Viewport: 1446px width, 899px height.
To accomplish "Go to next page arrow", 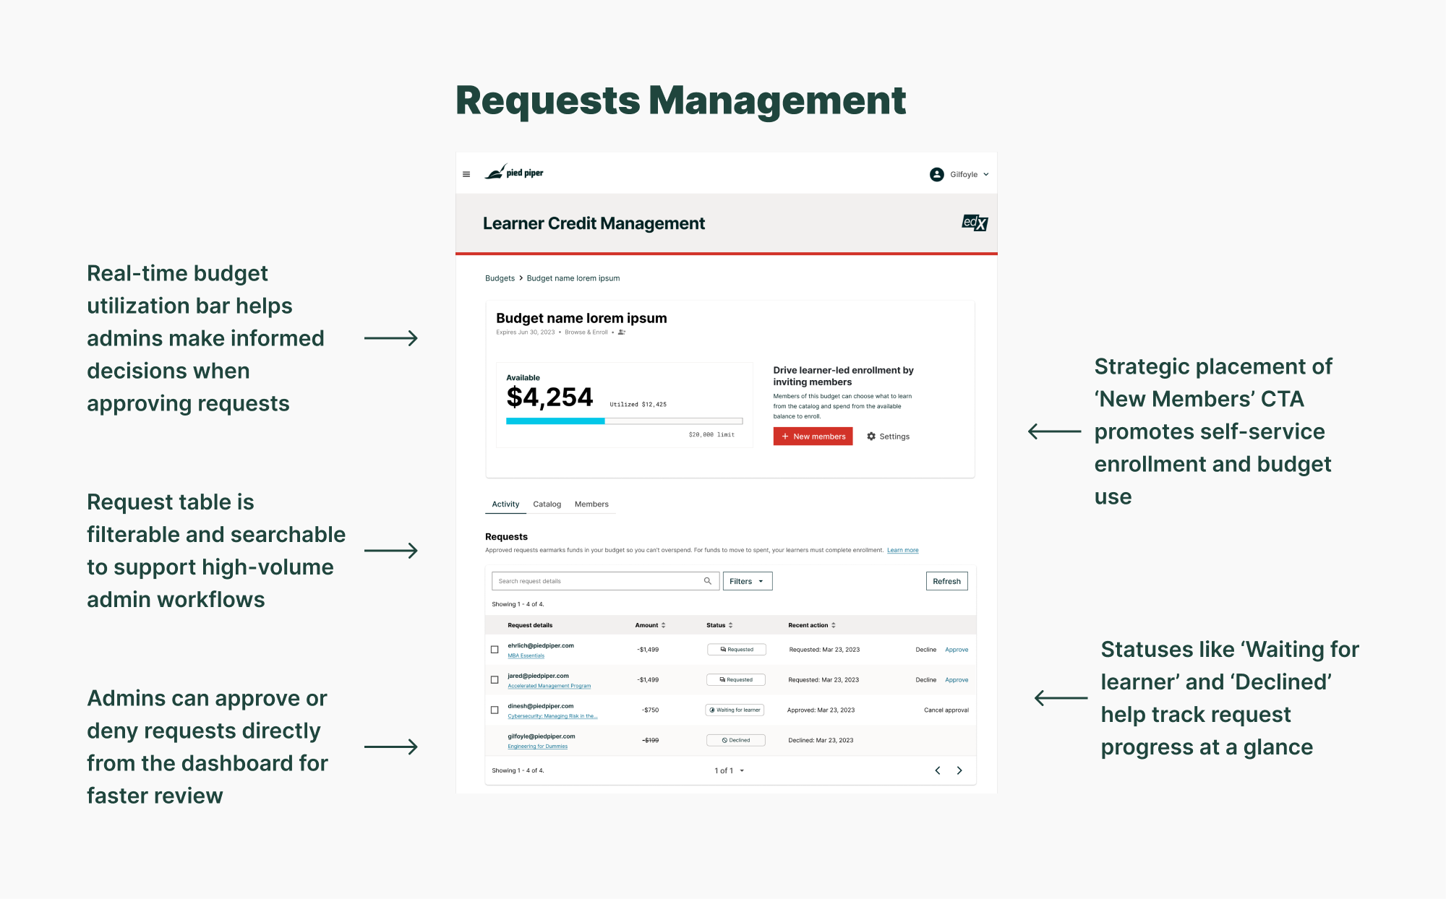I will 959,770.
